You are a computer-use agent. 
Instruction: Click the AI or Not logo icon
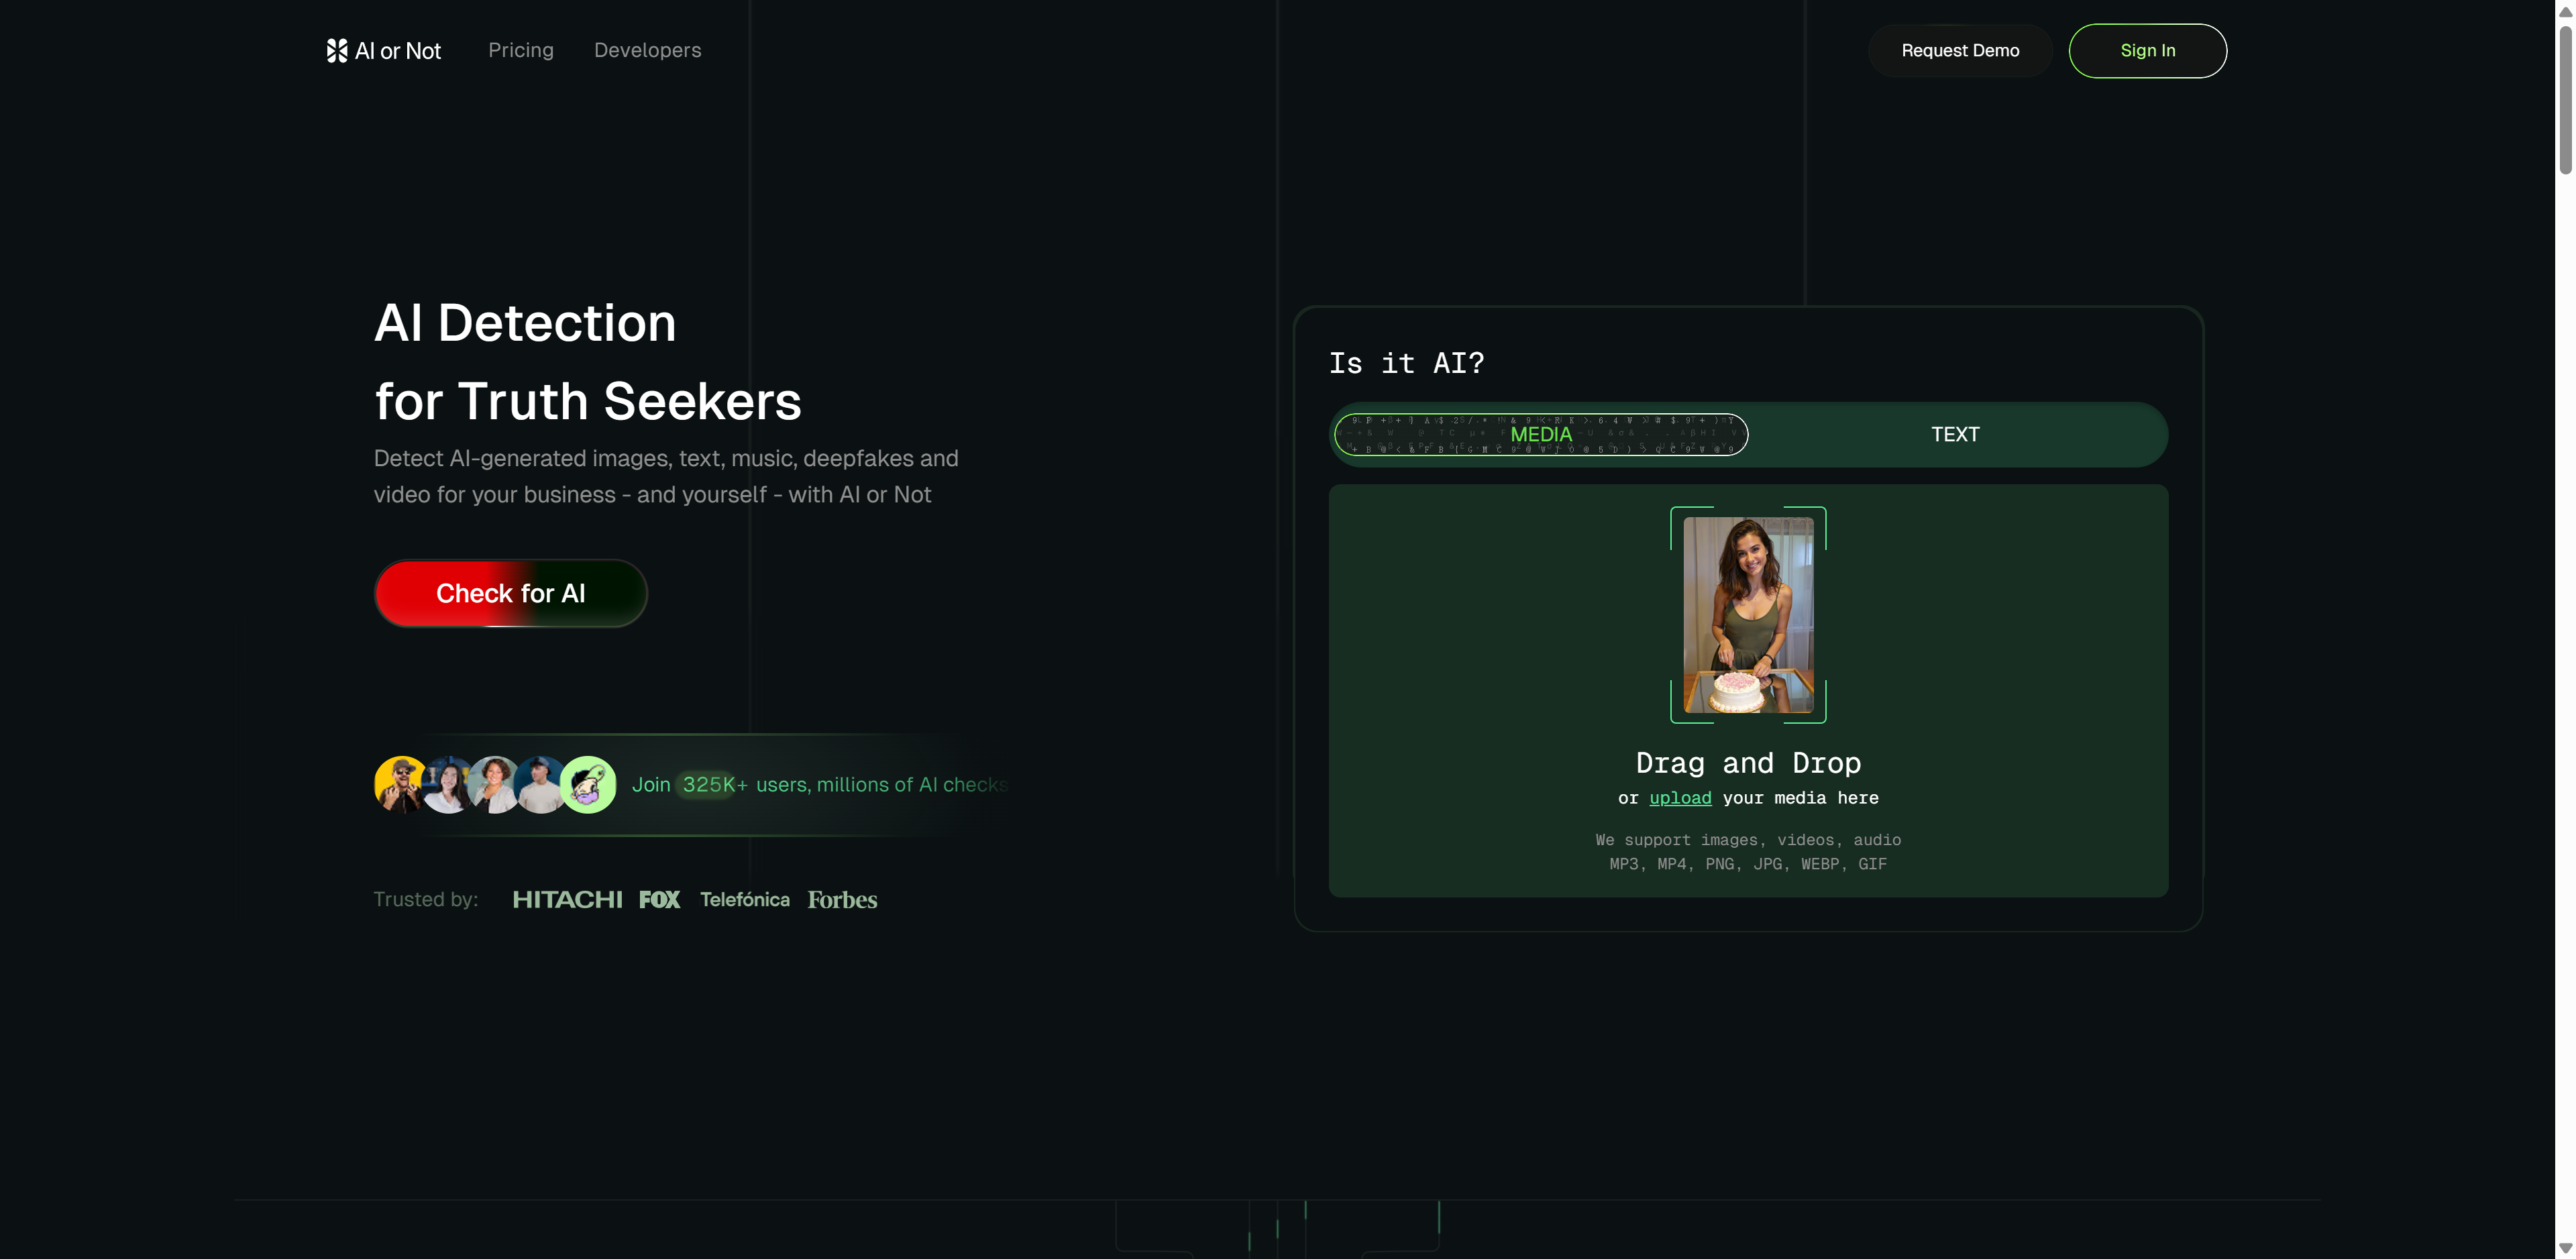click(x=337, y=50)
